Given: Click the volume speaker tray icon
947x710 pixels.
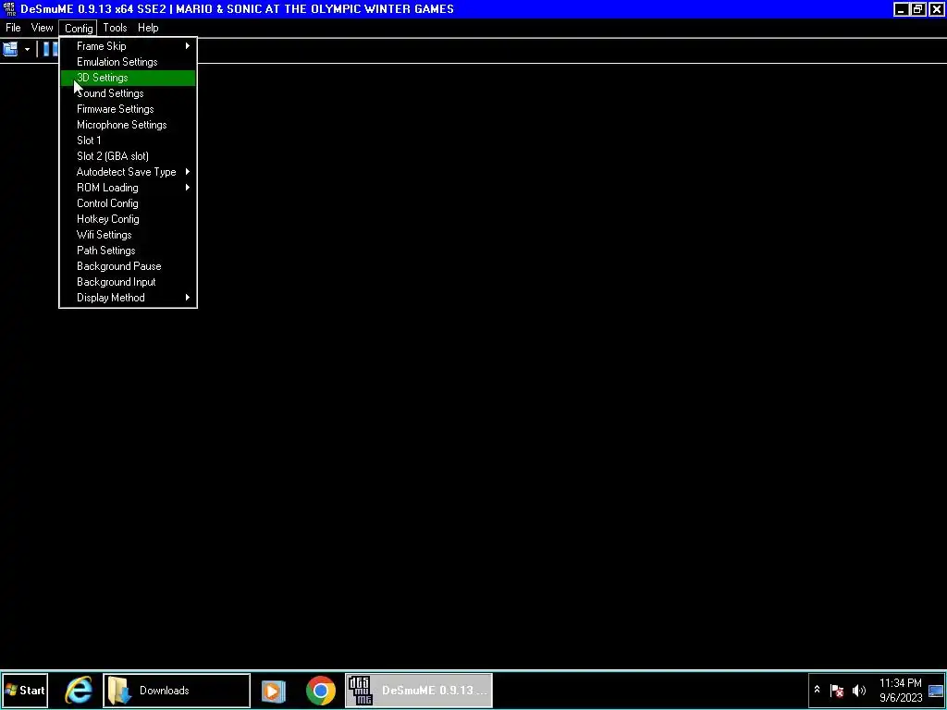Looking at the screenshot, I should [x=859, y=690].
